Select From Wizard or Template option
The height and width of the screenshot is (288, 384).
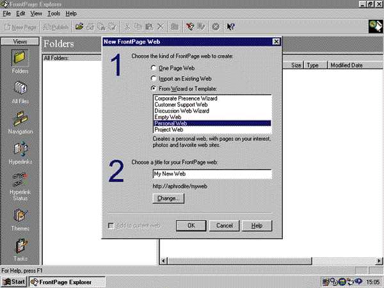pos(153,88)
